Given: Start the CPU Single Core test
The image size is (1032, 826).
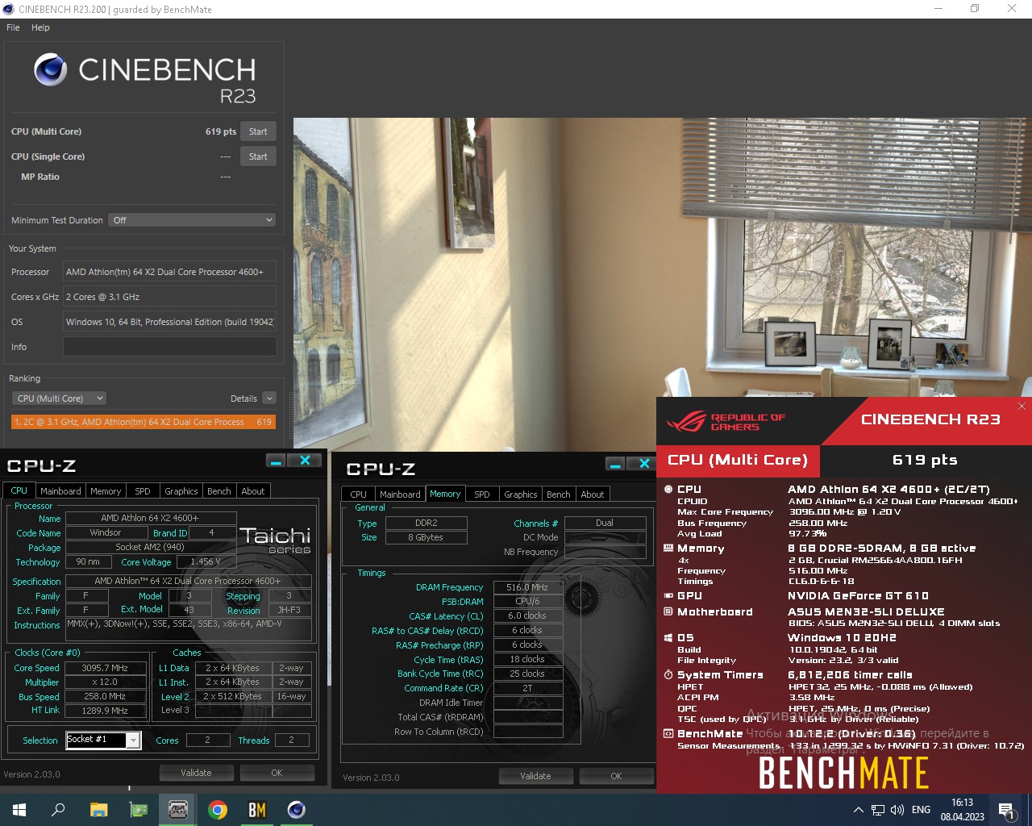Looking at the screenshot, I should (x=258, y=156).
